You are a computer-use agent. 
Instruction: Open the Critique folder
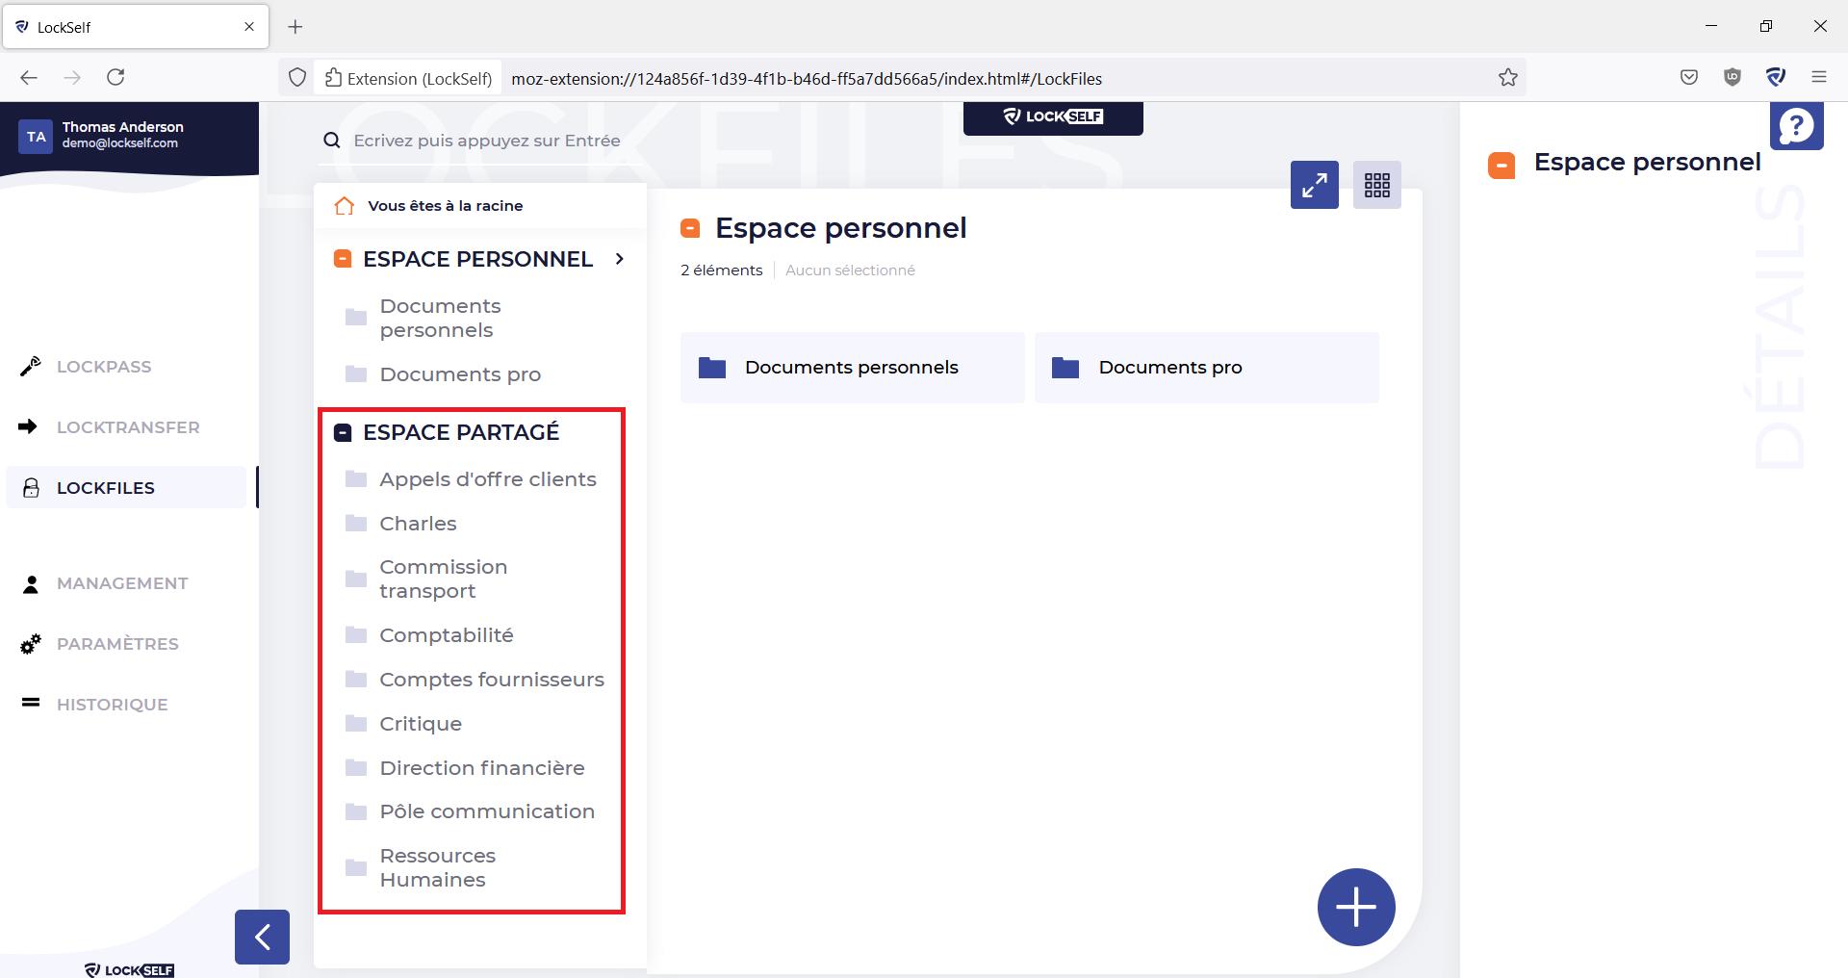421,724
